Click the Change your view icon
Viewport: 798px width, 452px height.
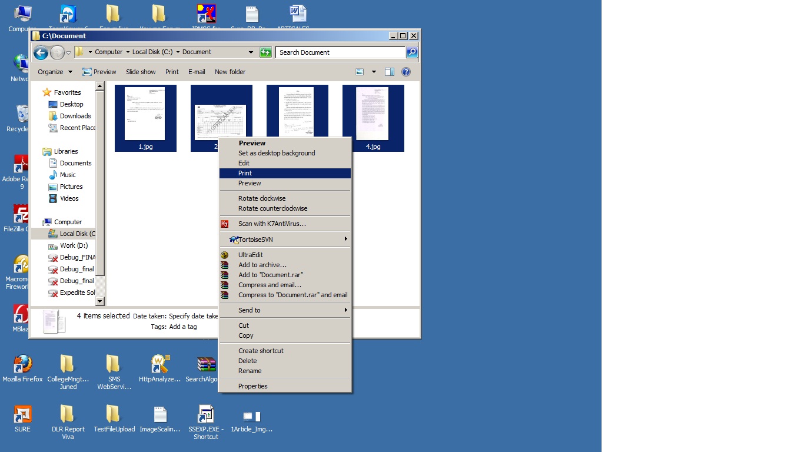pyautogui.click(x=360, y=72)
